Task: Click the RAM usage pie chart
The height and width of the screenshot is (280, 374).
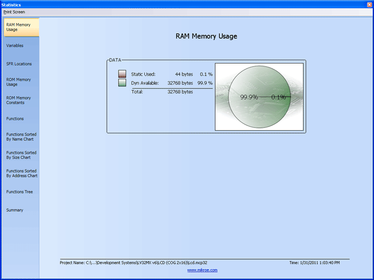Action: [x=260, y=97]
